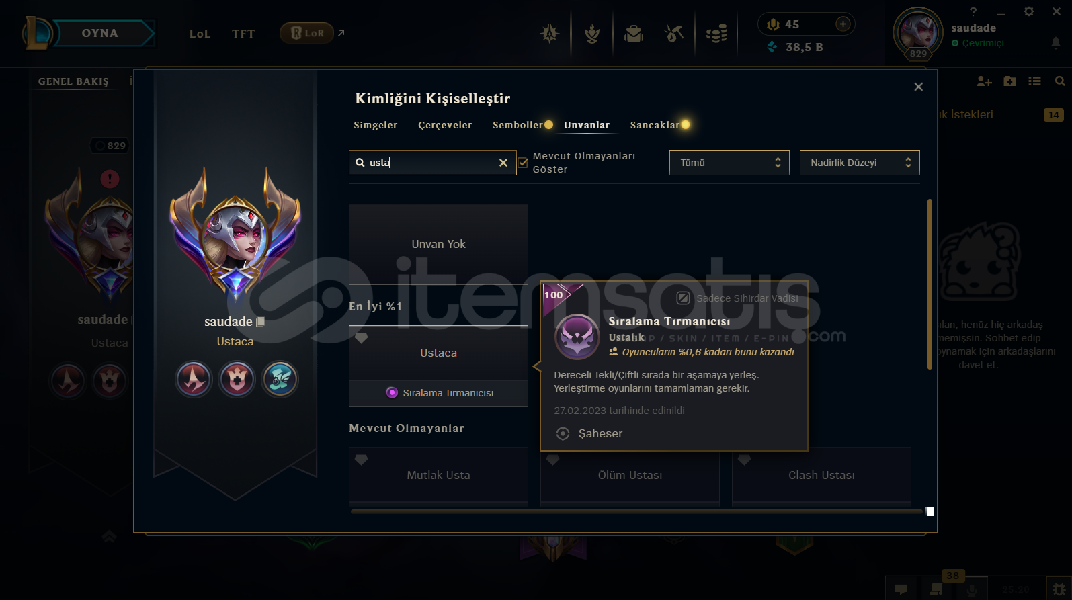The width and height of the screenshot is (1072, 600).
Task: Click the notification bell icon
Action: coord(1056,43)
